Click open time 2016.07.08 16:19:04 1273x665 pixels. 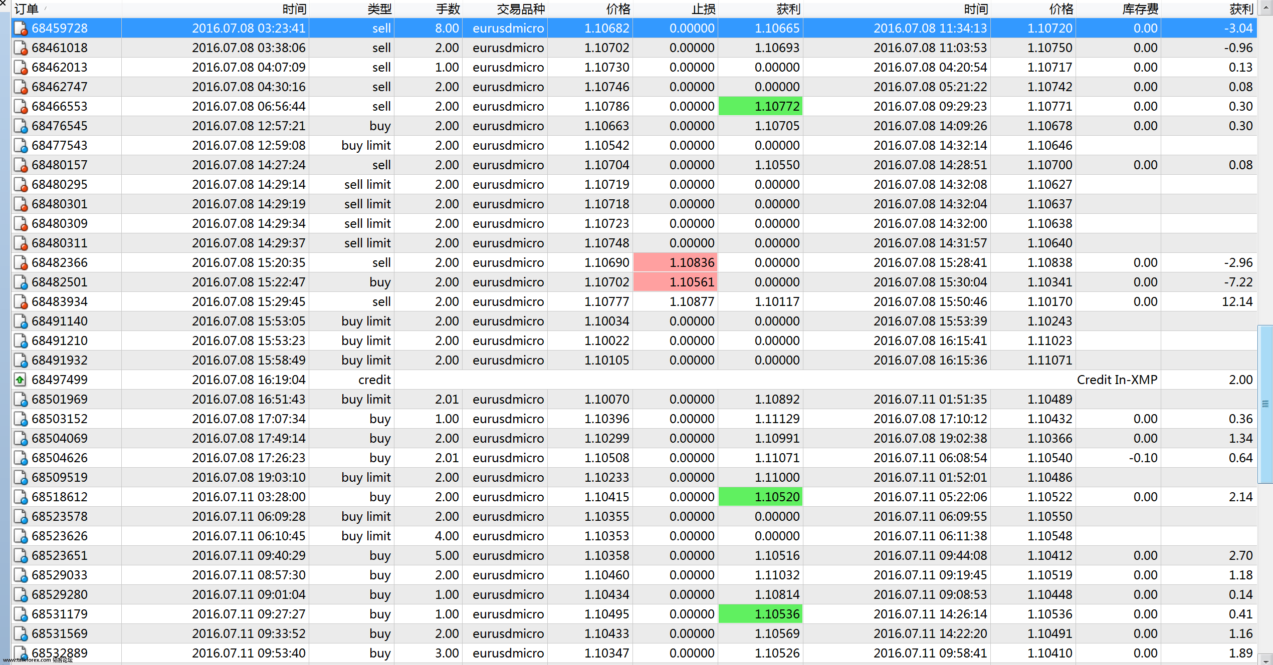249,380
